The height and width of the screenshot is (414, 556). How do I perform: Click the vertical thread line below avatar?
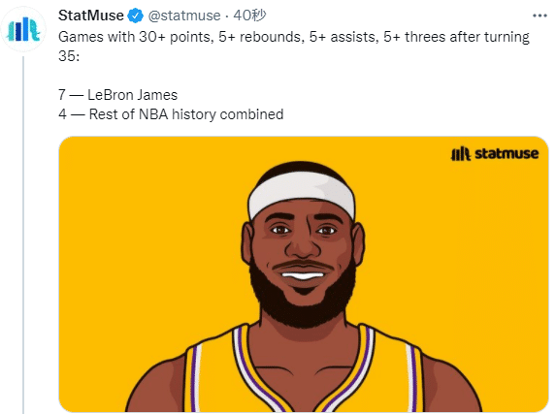tap(23, 234)
